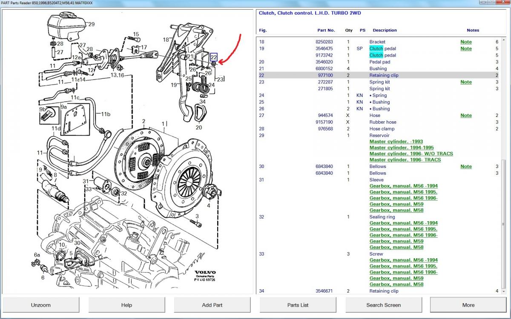Screen dimensions: 511x319
Task: Click callout 9b in the diagram
Action: [43, 109]
